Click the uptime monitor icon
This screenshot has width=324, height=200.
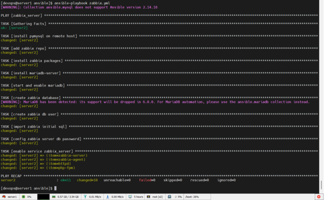(130, 197)
